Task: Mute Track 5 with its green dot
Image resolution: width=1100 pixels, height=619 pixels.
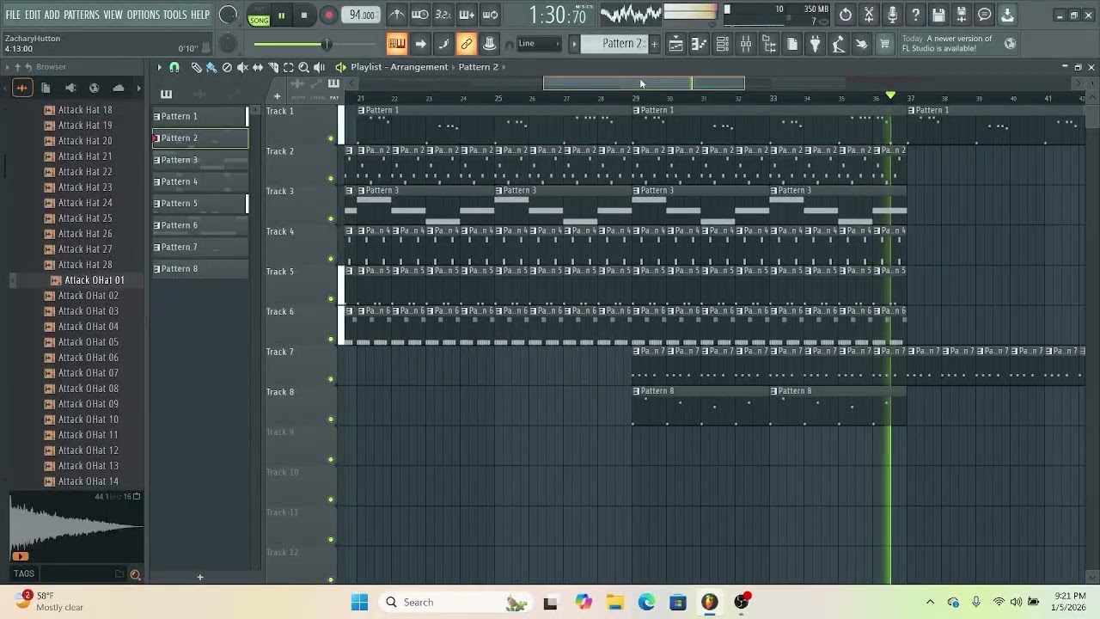Action: (331, 299)
